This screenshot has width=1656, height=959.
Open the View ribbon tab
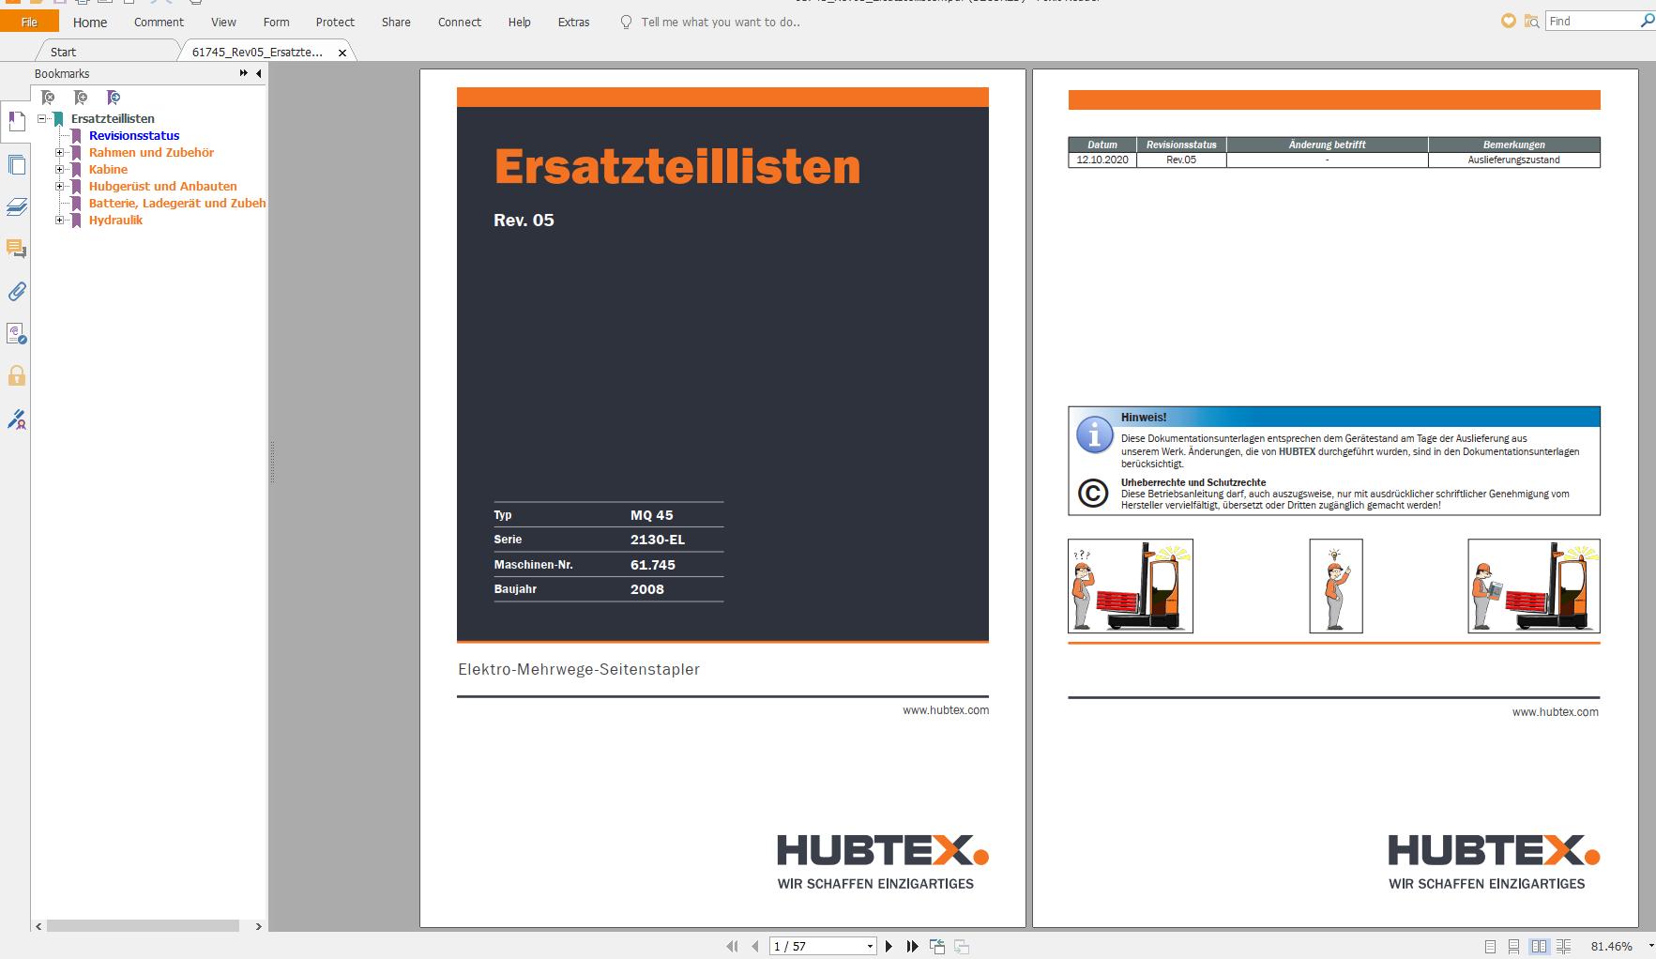click(223, 22)
